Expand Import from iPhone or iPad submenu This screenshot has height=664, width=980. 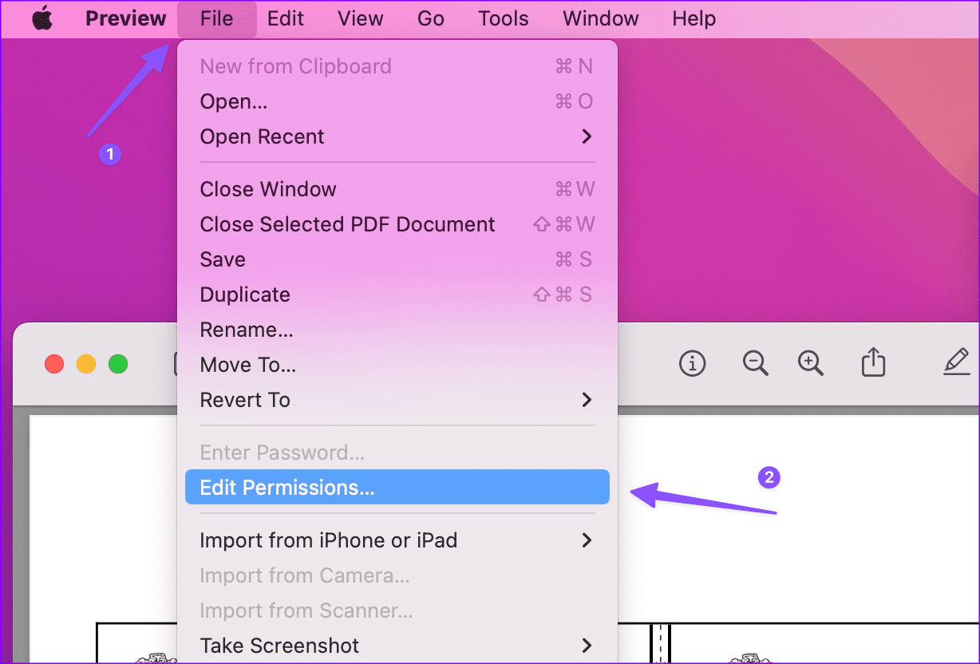click(397, 540)
